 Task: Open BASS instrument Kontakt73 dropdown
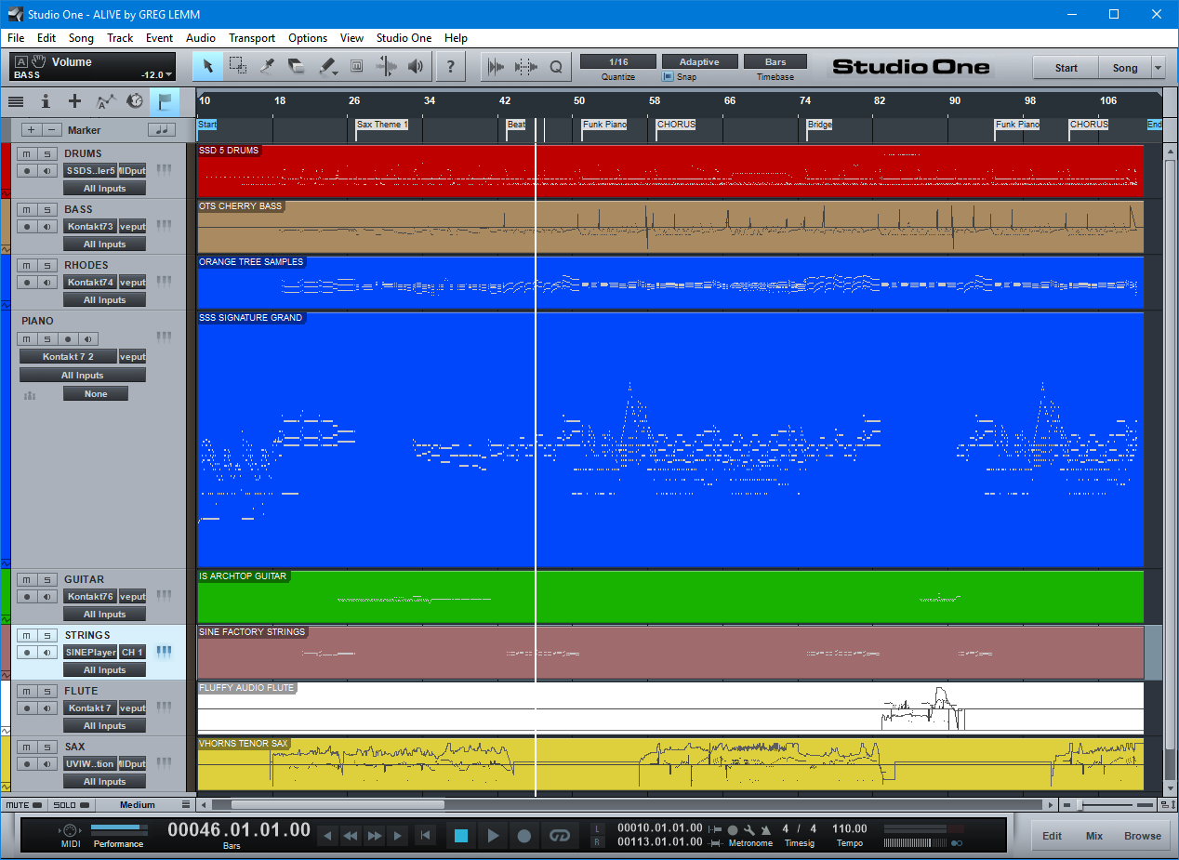tap(90, 226)
